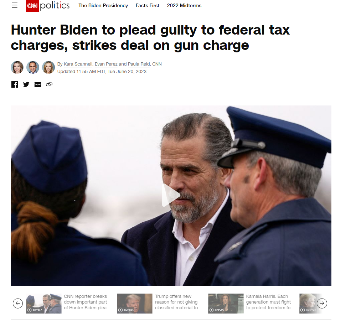Open Evan Perez's author profile link
356x326 pixels.
106,64
